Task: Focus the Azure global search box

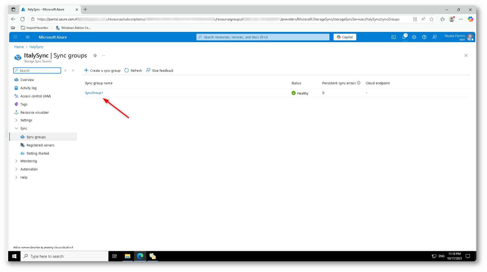Action: (263, 37)
